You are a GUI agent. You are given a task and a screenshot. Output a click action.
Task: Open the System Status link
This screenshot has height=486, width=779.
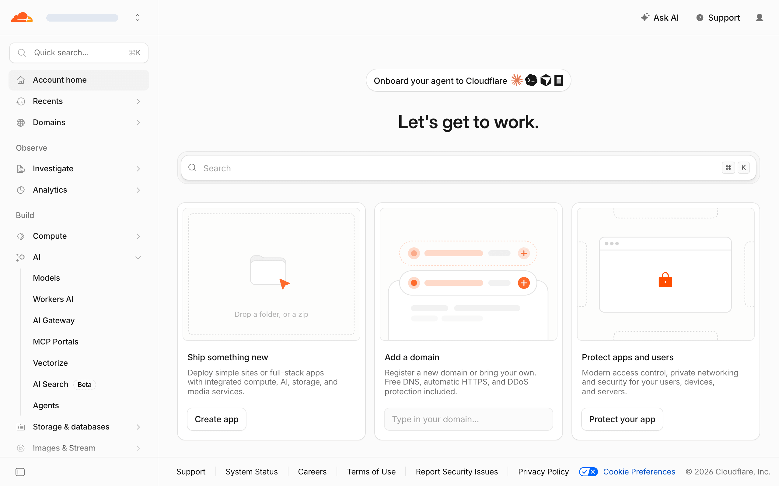click(252, 471)
